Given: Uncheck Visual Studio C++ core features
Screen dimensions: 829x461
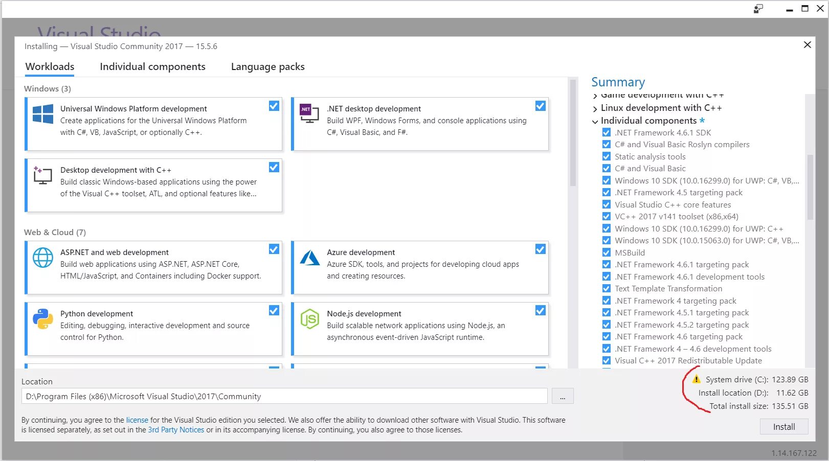Looking at the screenshot, I should (607, 204).
